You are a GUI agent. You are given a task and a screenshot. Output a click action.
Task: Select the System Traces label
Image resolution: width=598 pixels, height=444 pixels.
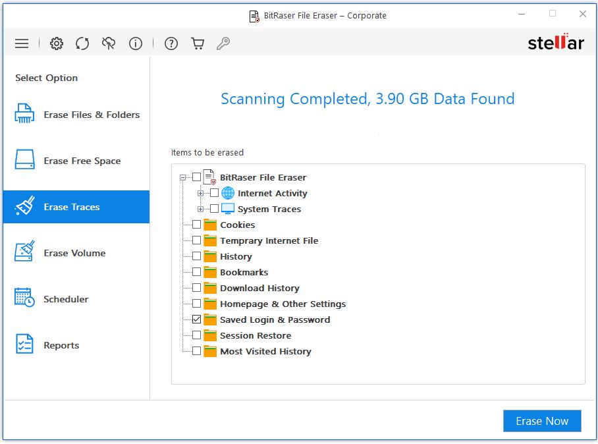pos(269,209)
